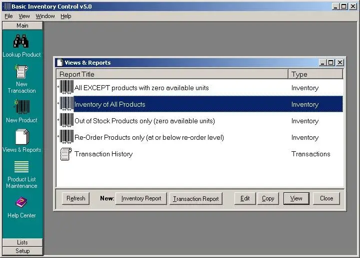Close Views & Reports with X button
Viewport: 360px width, 258px height.
[340, 63]
